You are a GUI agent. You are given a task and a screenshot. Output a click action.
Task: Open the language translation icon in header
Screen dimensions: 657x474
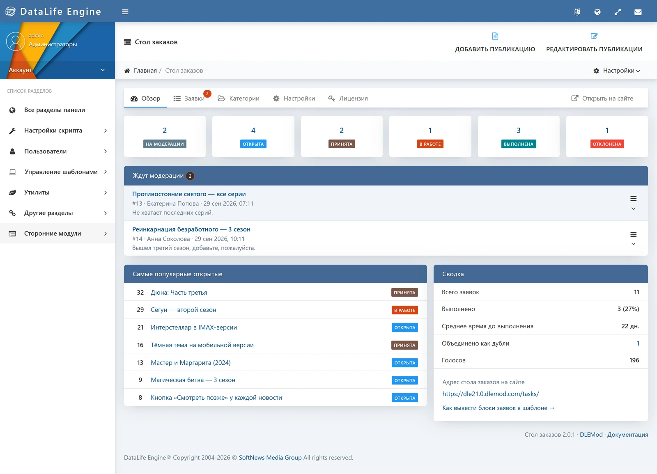[577, 12]
